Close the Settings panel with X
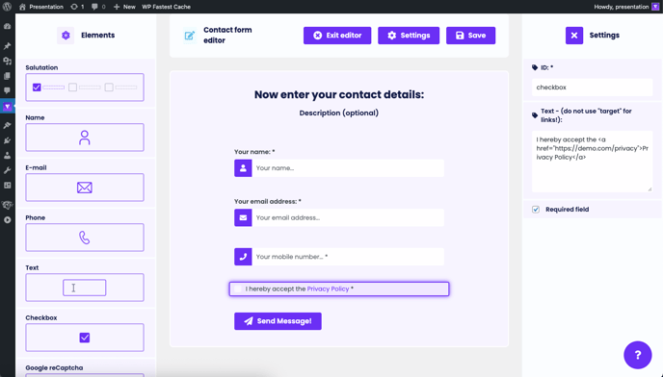Viewport: 663px width, 377px height. coord(573,36)
